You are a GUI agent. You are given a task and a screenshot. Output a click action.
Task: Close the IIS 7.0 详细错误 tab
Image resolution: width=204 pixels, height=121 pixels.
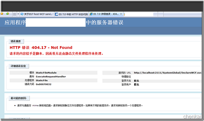click(x=121, y=14)
